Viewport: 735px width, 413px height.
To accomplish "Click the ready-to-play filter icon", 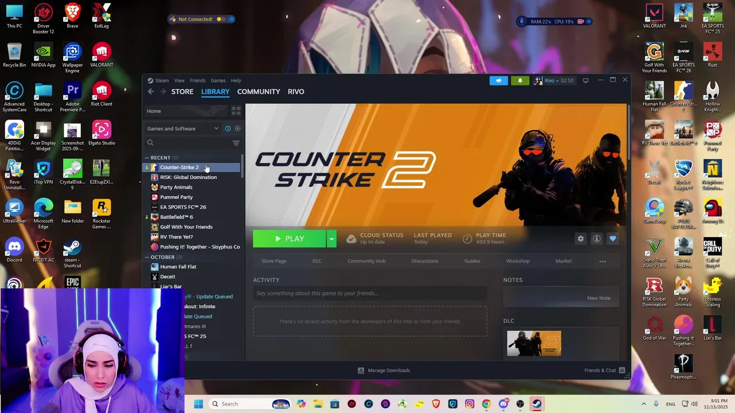I will (237, 128).
